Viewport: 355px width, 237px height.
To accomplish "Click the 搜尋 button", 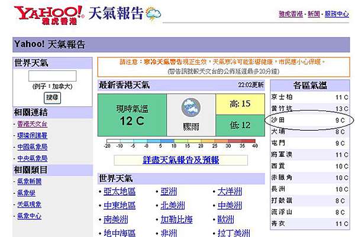I will coord(52,98).
